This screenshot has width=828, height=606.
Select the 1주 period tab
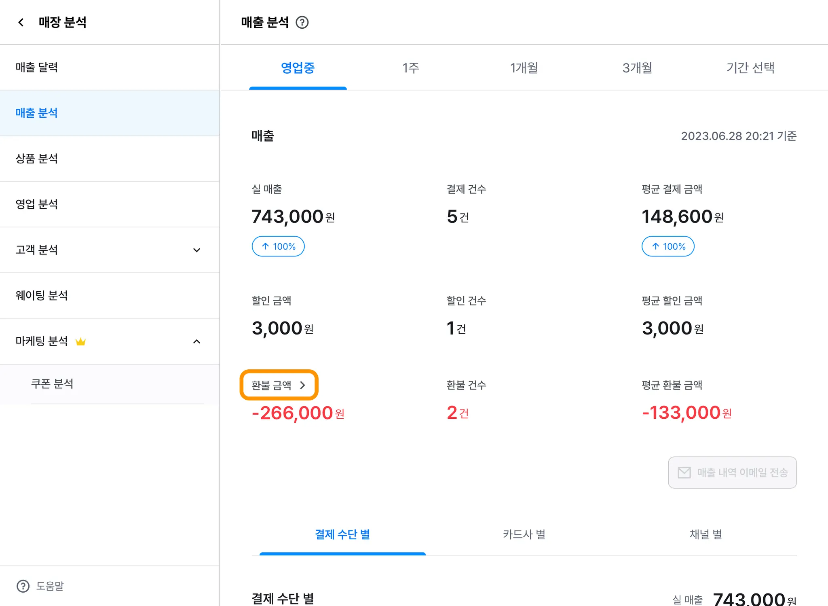point(411,68)
